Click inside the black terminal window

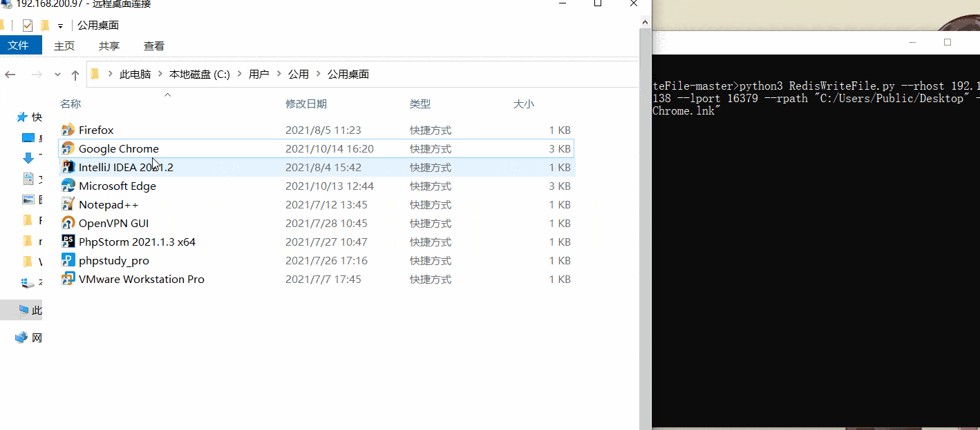tap(816, 242)
